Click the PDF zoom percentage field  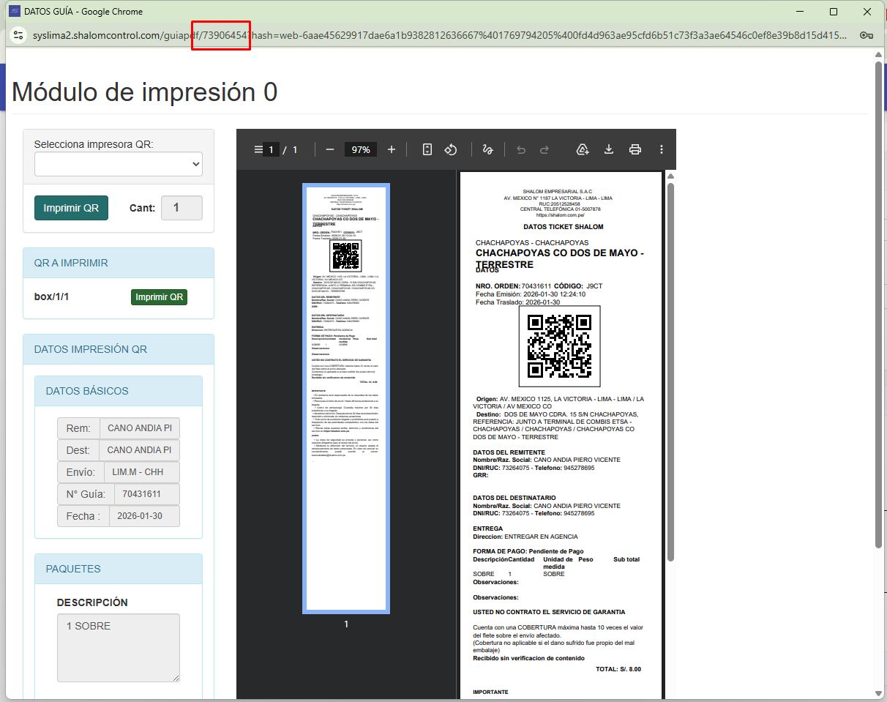coord(360,149)
